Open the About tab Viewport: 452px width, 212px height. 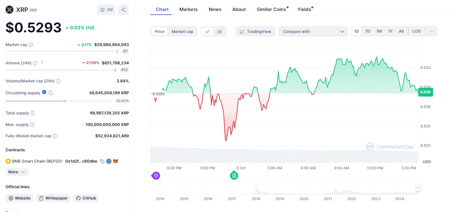239,9
